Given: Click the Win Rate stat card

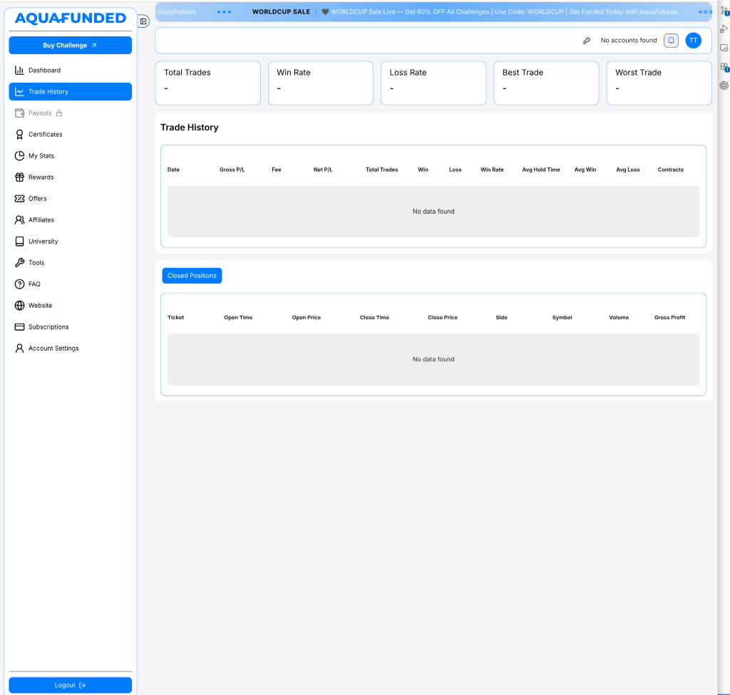Looking at the screenshot, I should (321, 83).
